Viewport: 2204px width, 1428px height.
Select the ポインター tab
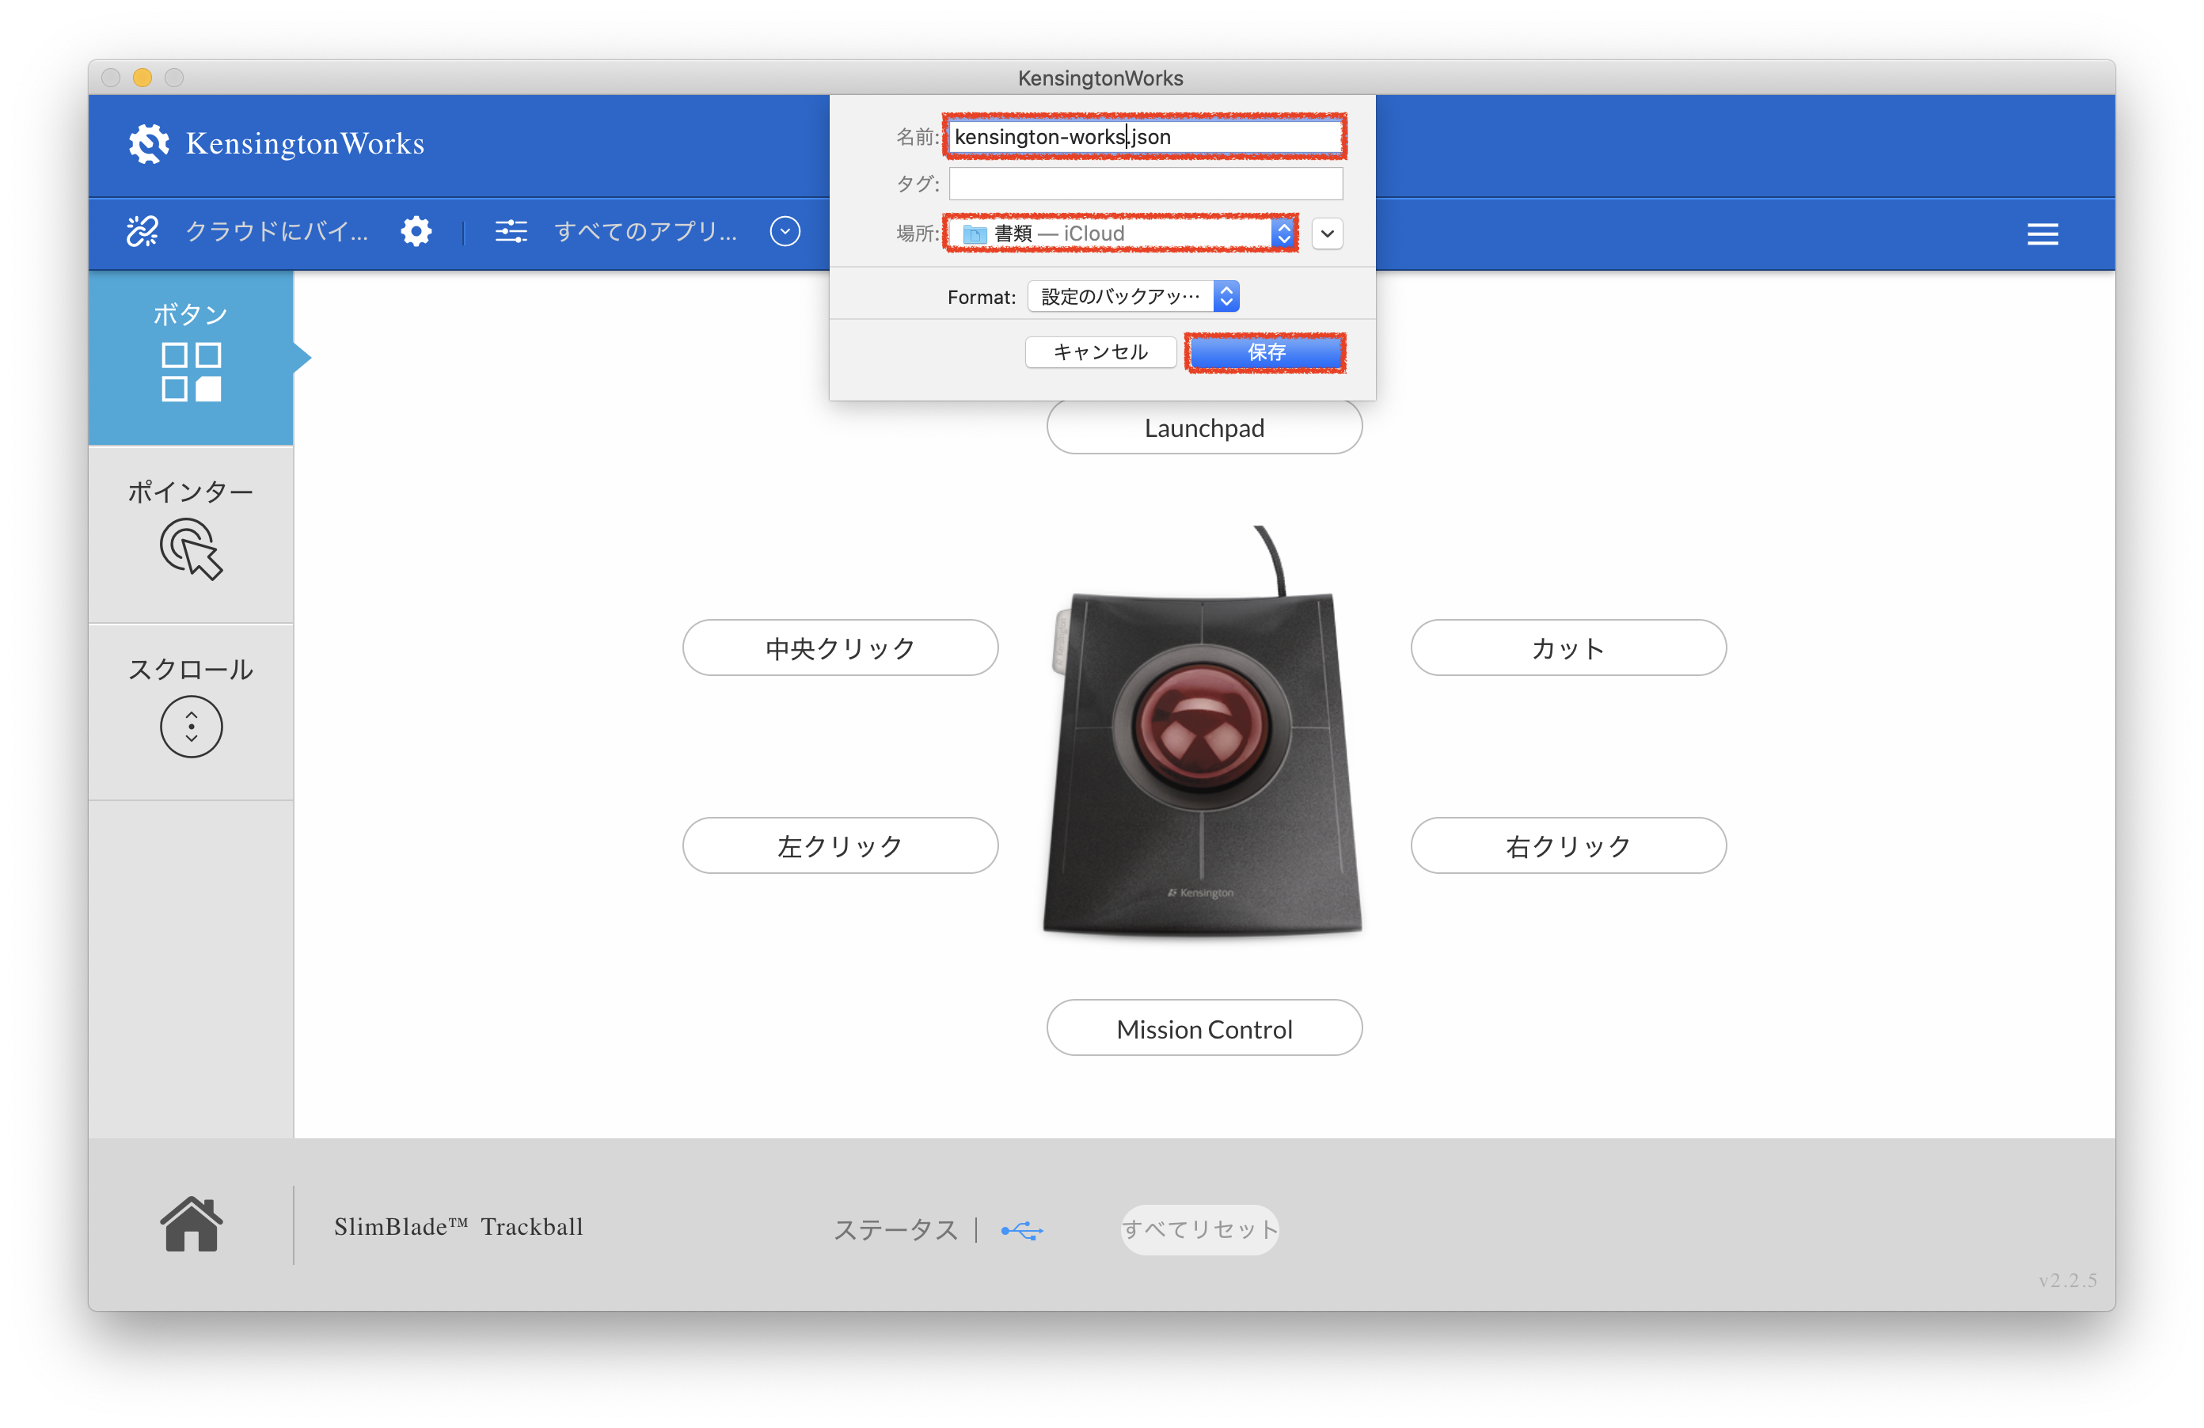coord(191,535)
